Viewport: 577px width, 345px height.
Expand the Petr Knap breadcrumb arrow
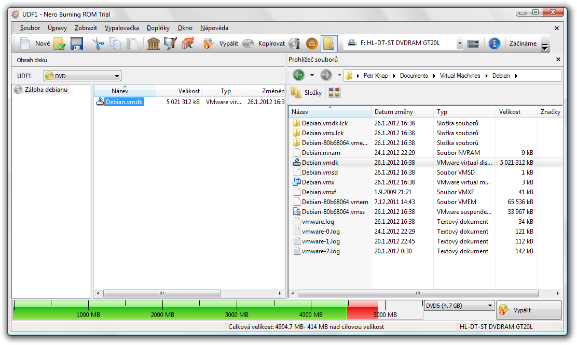pos(394,76)
